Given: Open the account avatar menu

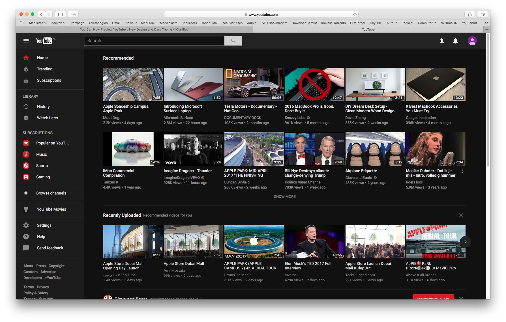Looking at the screenshot, I should point(472,41).
